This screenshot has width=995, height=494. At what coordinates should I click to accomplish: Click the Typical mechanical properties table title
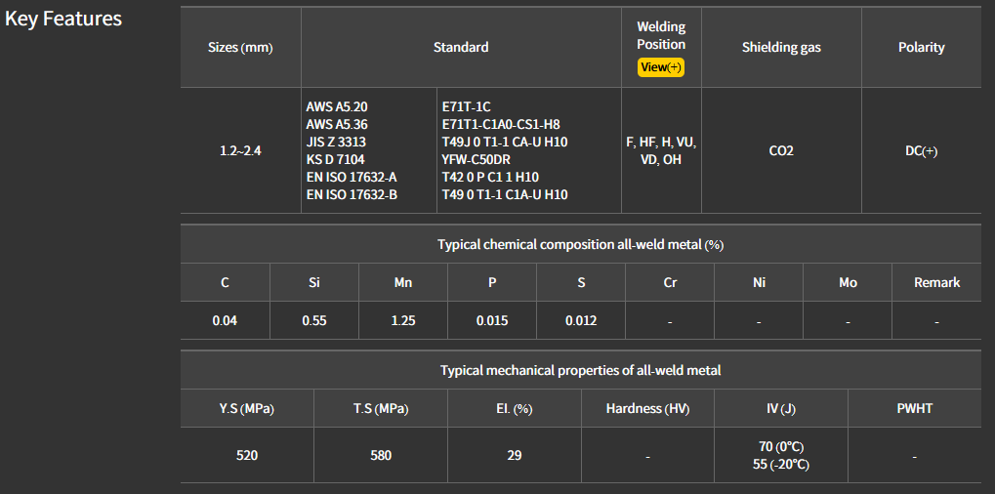[x=580, y=370]
